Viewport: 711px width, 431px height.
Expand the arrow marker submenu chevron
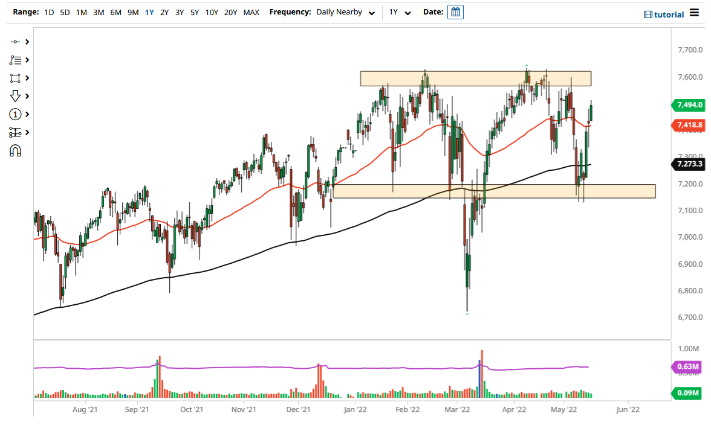27,96
